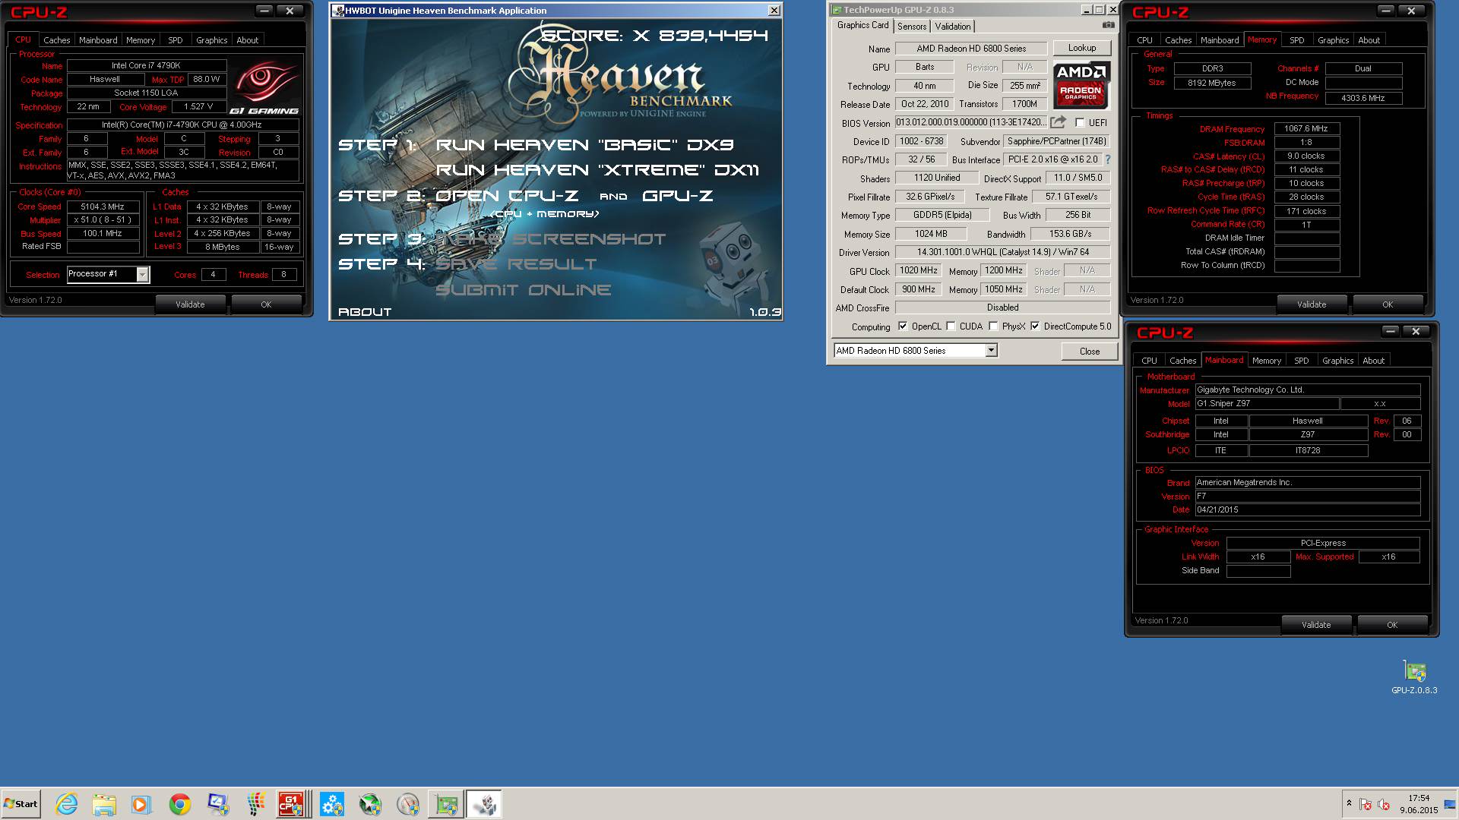Image resolution: width=1459 pixels, height=820 pixels.
Task: Toggle the UEFI checkbox in GPU-Z
Action: click(1080, 122)
